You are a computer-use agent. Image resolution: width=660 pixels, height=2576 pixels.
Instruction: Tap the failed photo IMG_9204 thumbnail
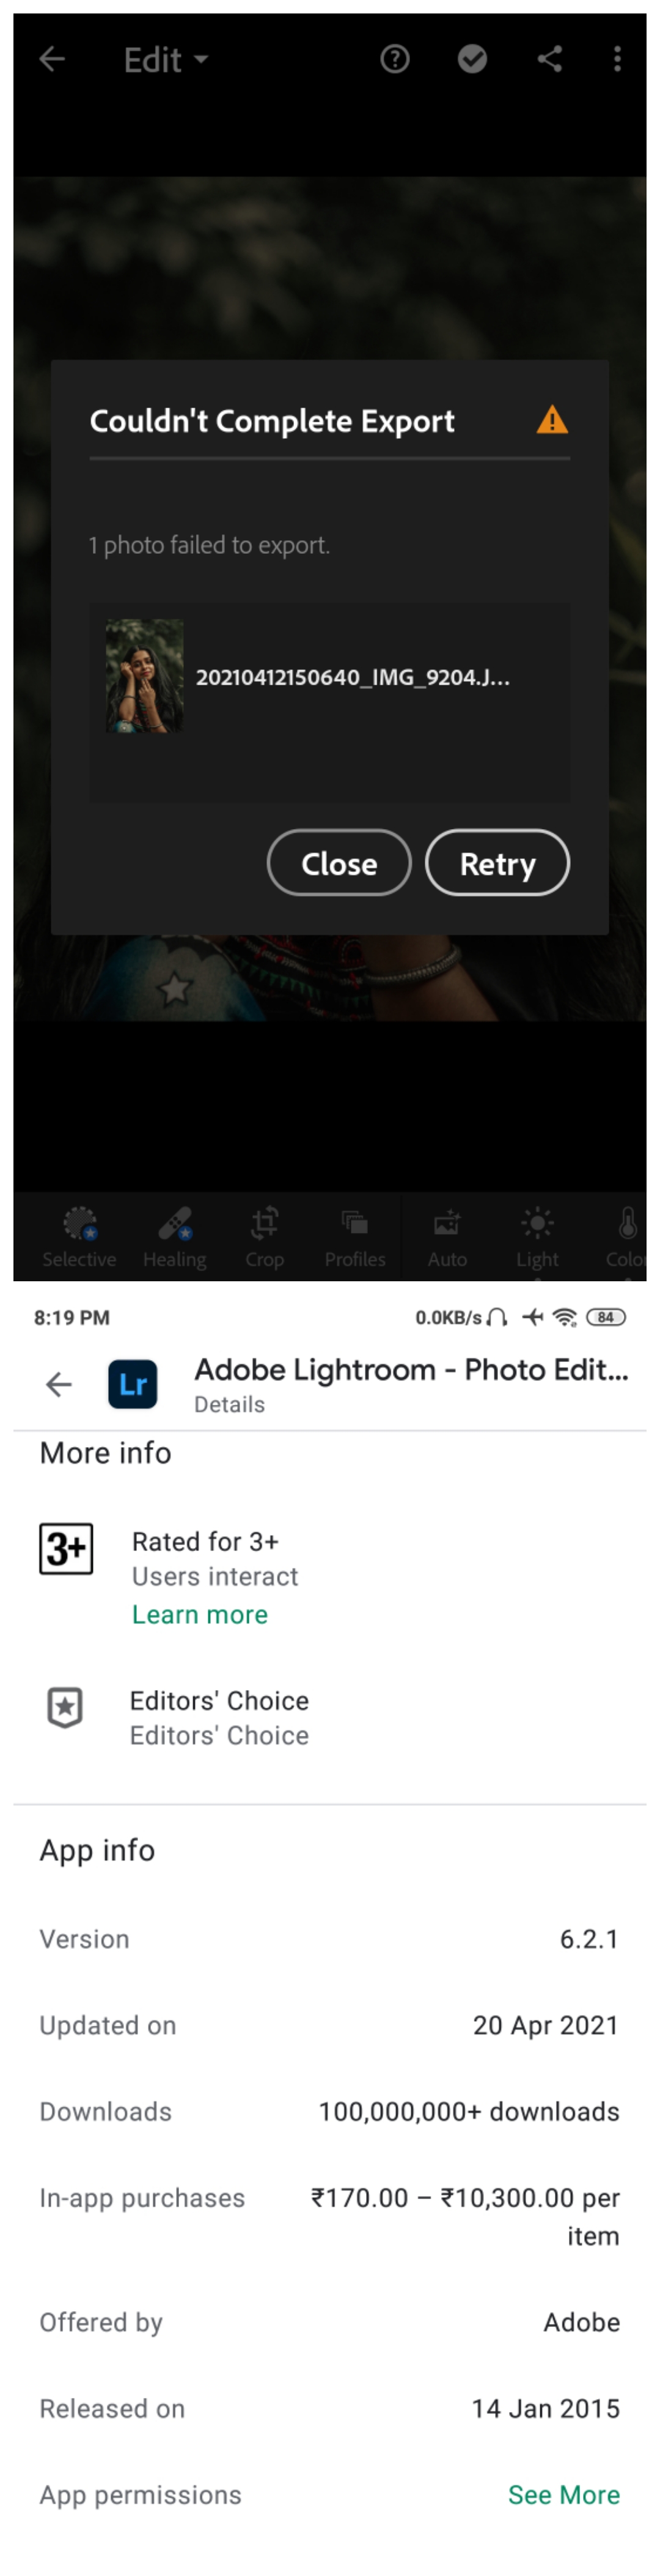tap(145, 676)
